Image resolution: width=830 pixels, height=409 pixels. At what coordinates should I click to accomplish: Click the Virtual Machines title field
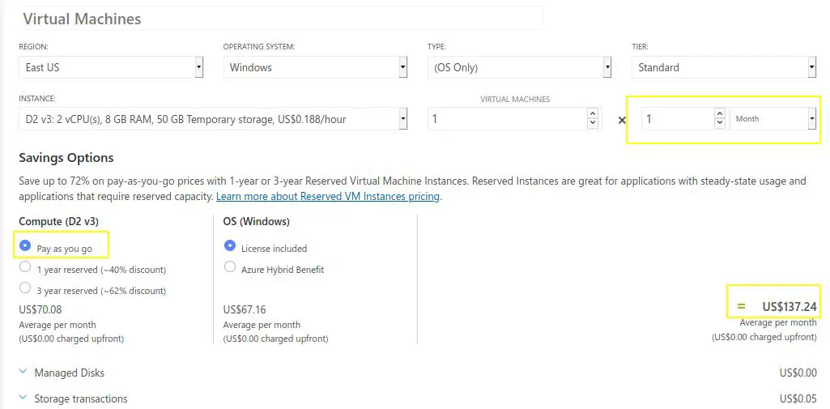281,19
